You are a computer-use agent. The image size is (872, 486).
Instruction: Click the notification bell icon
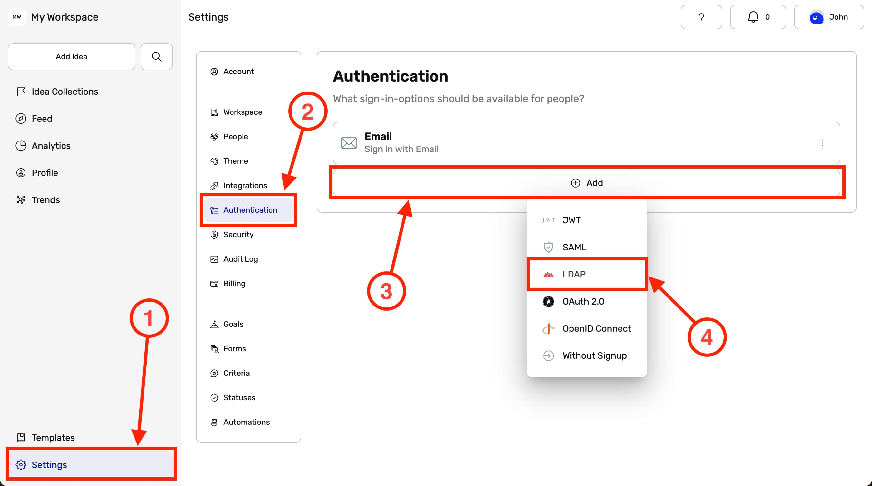coord(753,16)
